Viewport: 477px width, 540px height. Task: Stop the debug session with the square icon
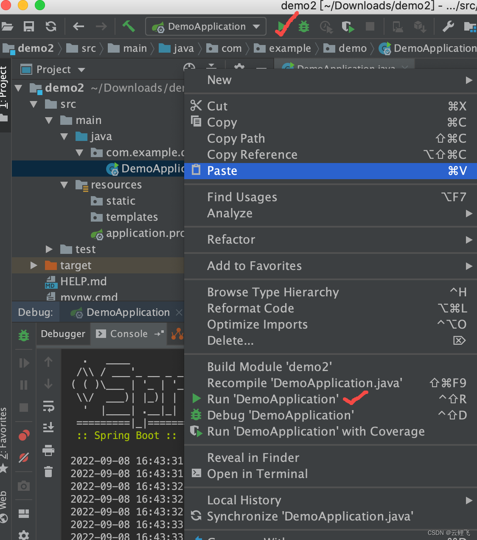24,408
